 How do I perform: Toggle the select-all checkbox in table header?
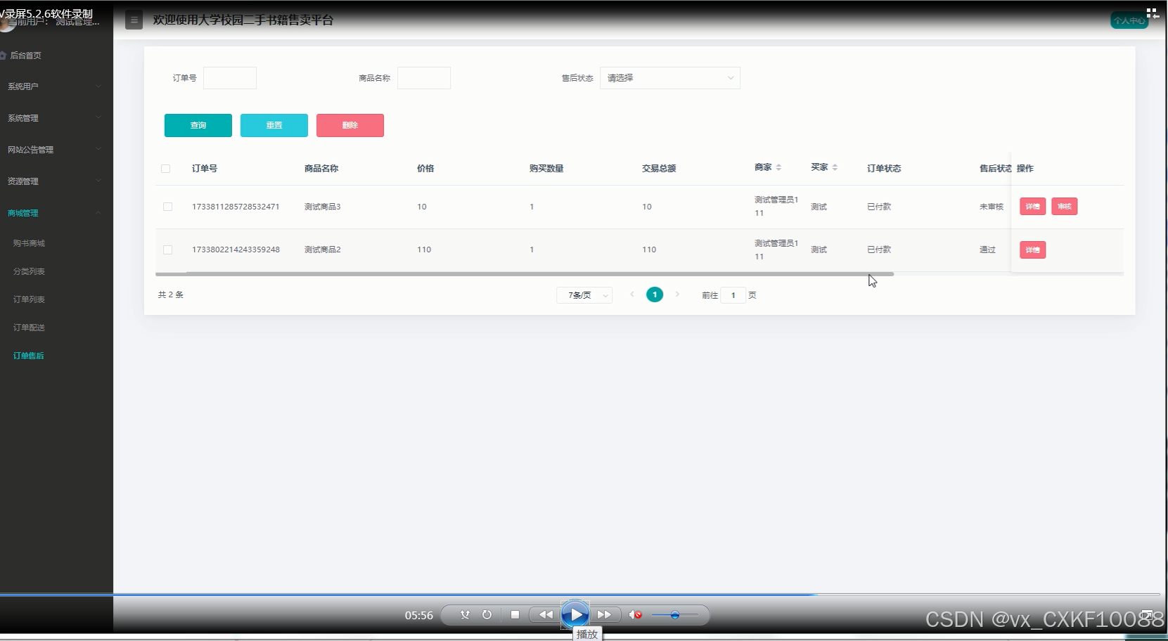pos(166,169)
